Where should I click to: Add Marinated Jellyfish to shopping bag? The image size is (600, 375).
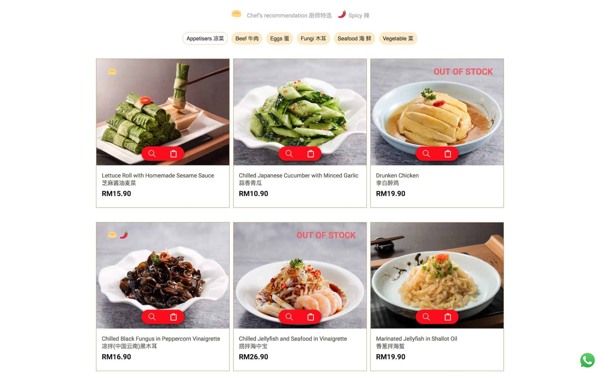(448, 317)
